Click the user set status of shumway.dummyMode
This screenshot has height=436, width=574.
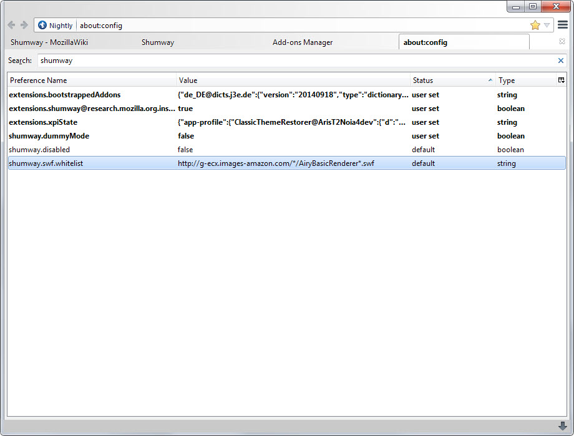tap(426, 136)
